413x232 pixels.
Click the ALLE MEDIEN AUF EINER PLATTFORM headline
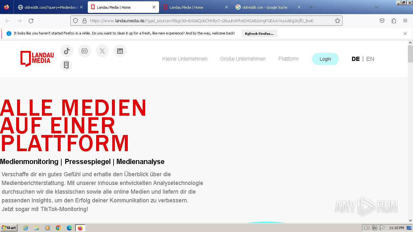point(73,125)
